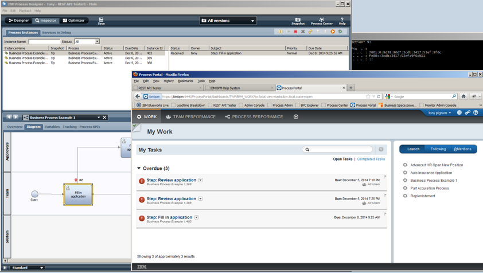
Task: Open dropdown next to first Review application task
Action: coord(201,180)
